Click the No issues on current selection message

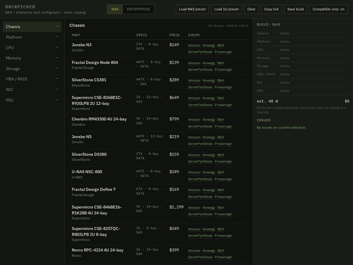coord(282,127)
